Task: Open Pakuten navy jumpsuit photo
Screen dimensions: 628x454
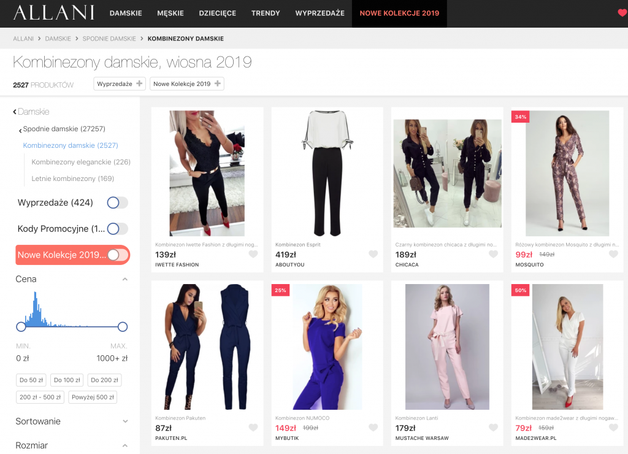Action: point(207,347)
